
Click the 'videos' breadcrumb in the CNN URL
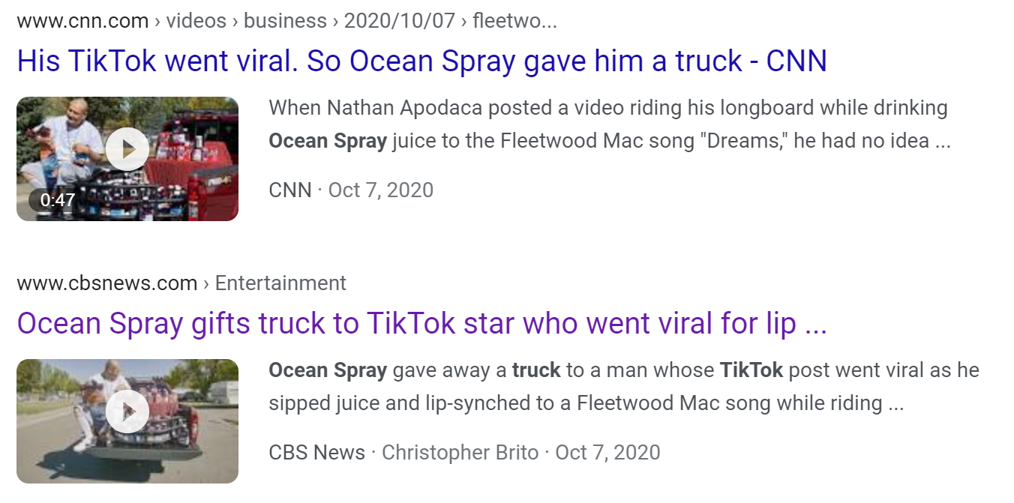[x=195, y=21]
